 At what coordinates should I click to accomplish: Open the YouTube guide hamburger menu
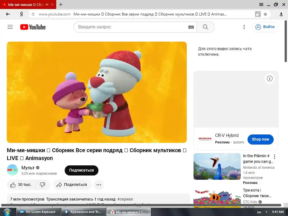tap(10, 27)
